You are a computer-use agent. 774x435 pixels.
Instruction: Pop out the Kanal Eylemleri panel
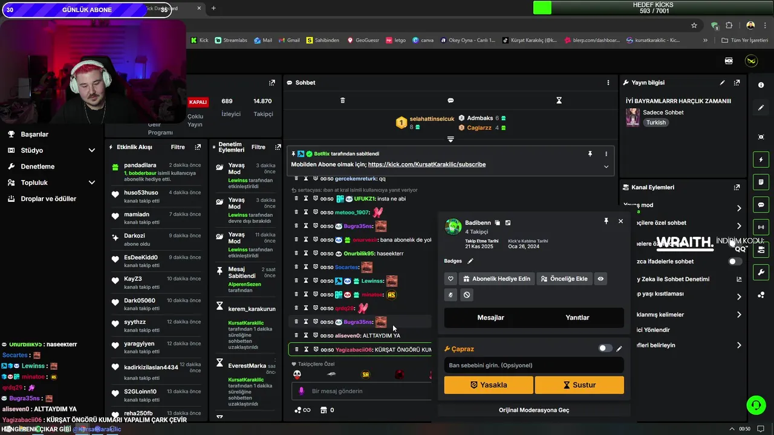click(737, 187)
